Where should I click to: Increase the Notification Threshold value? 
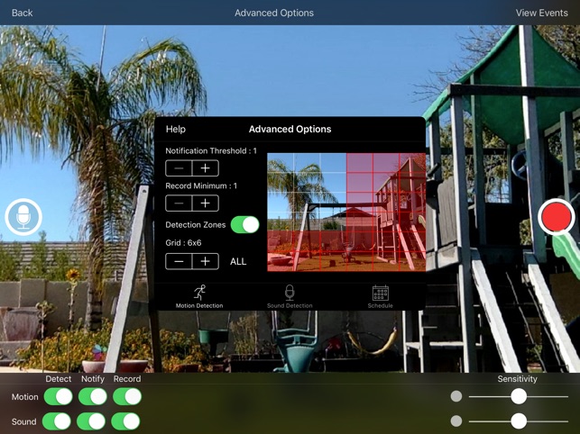click(x=206, y=168)
